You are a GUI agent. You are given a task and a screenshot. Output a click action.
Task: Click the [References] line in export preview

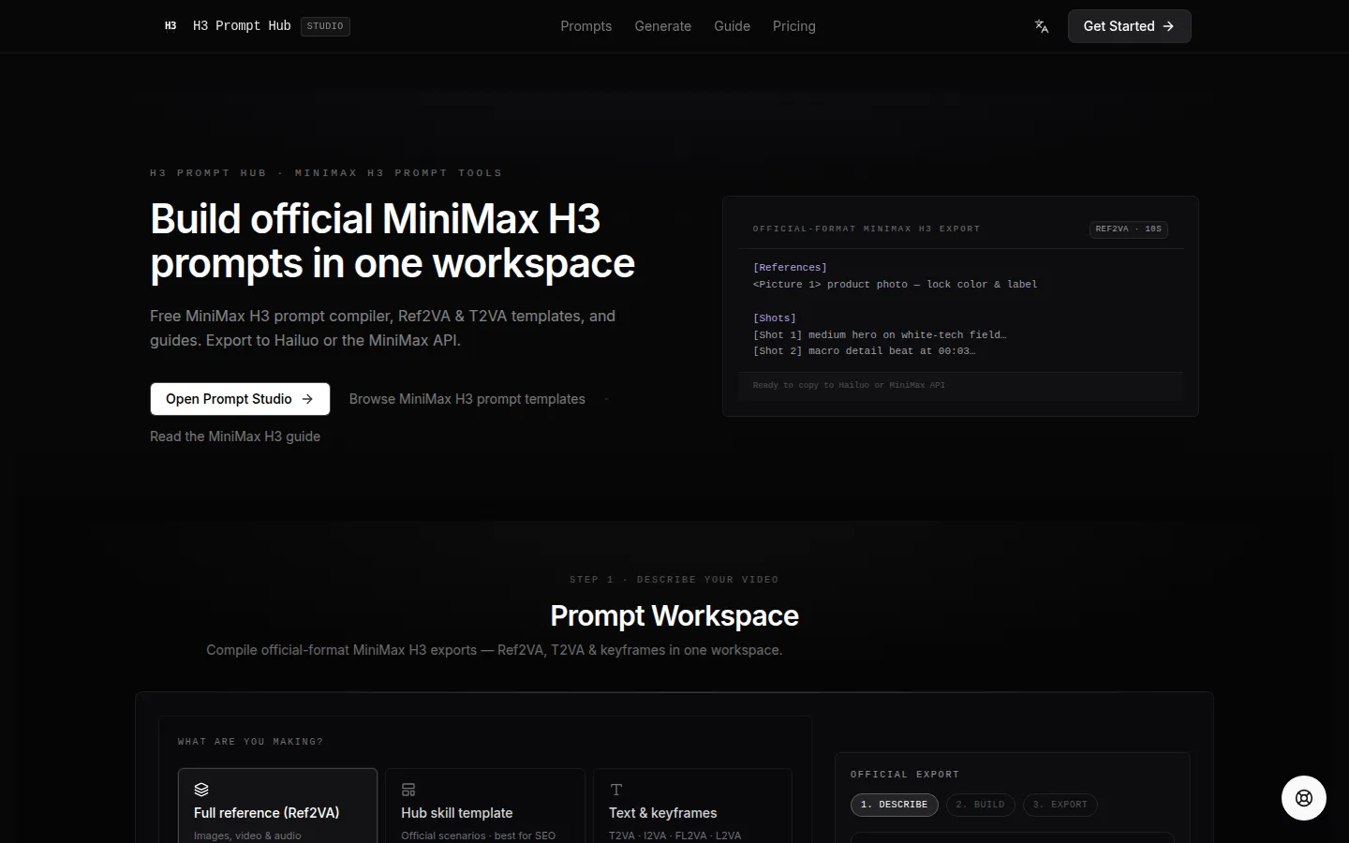point(790,268)
